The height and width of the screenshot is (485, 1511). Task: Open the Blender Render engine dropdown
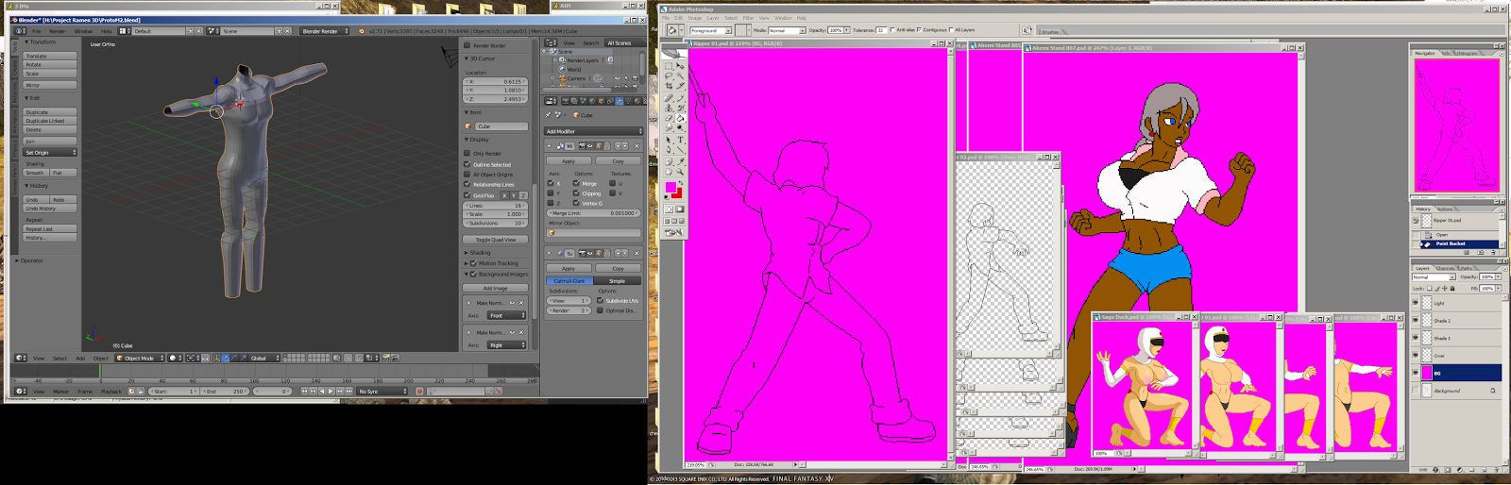pos(325,31)
